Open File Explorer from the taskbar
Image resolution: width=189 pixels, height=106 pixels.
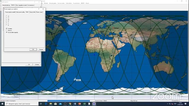click(x=50, y=104)
